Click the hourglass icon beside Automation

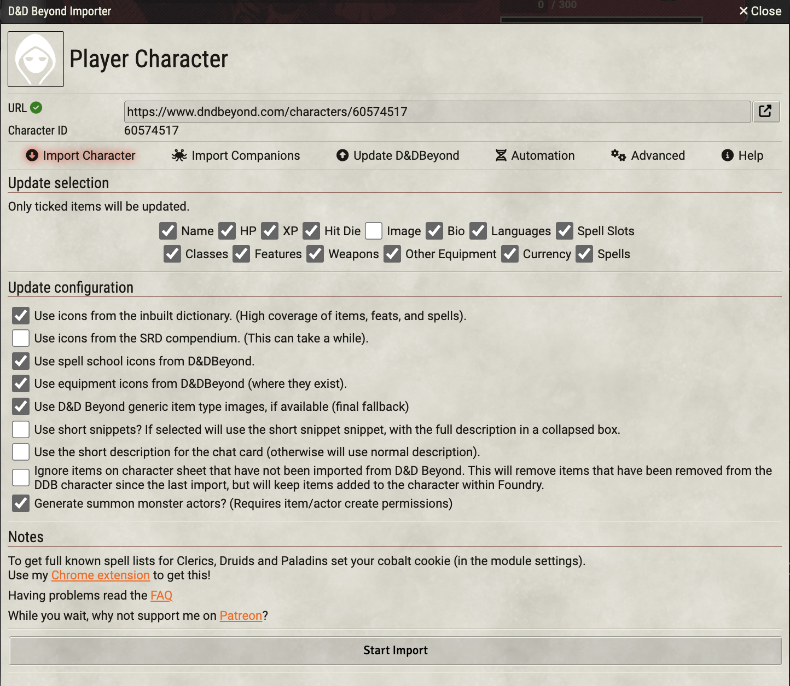501,155
